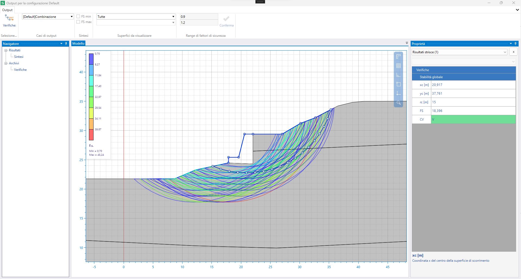The image size is (521, 279).
Task: Open the Proprietà panel options arrow
Action: point(511,44)
